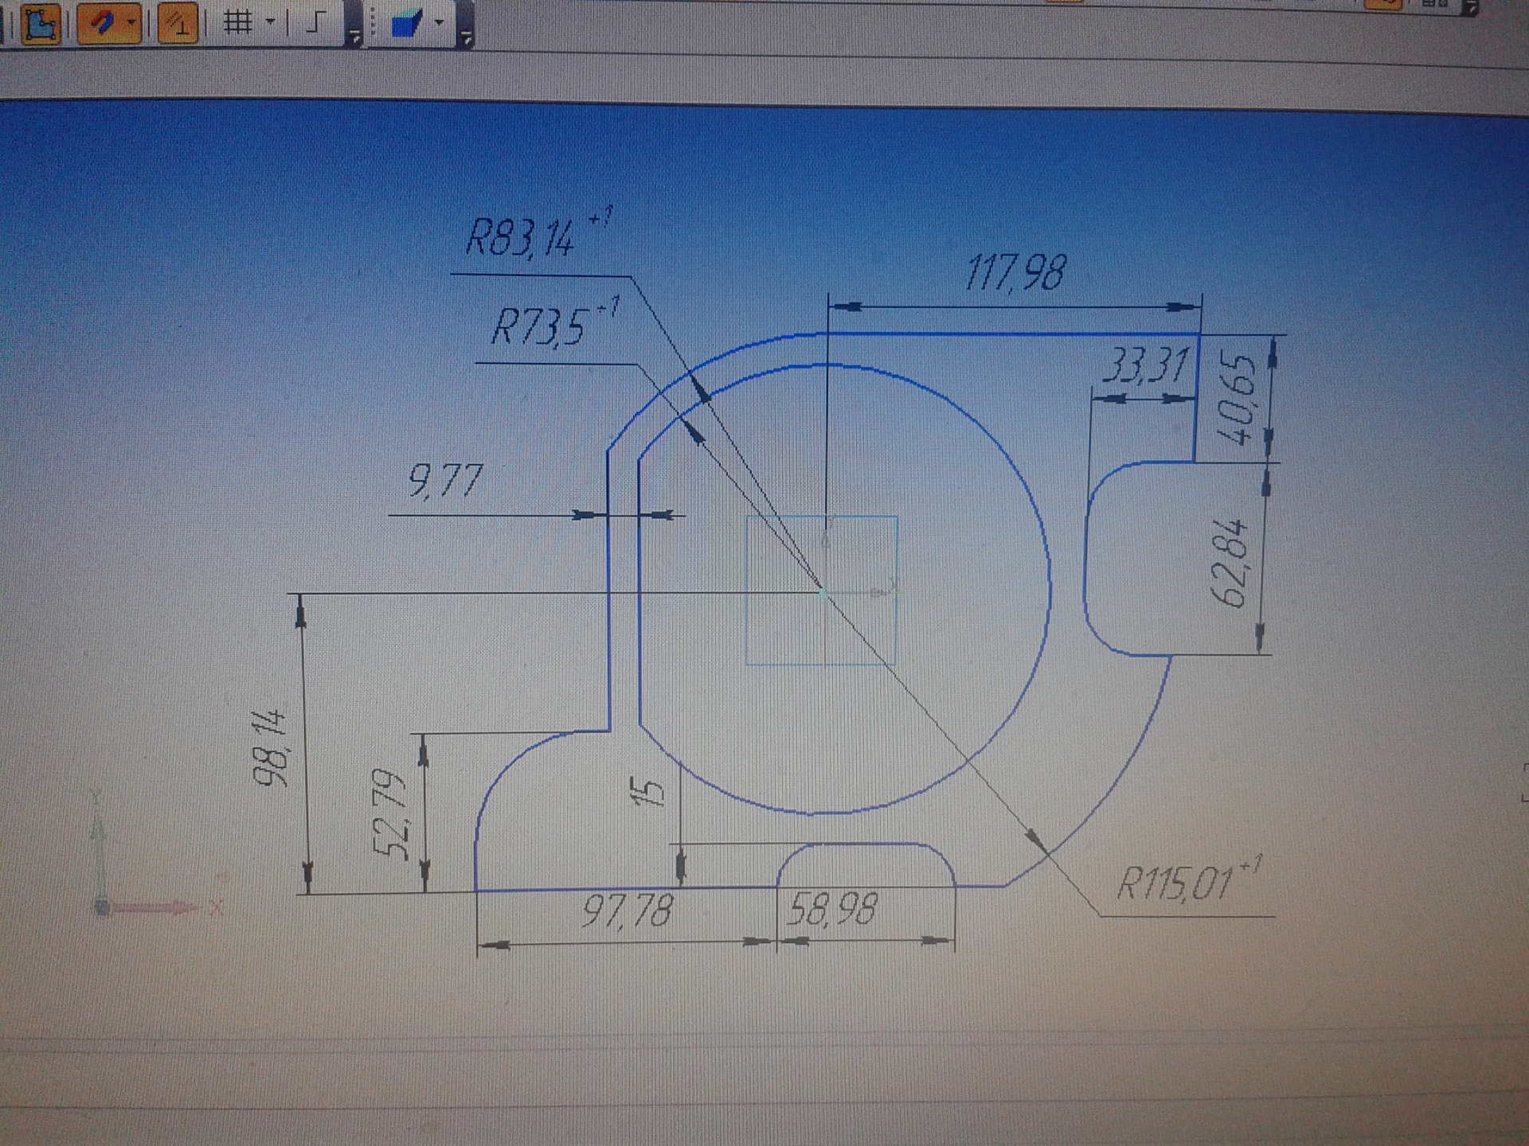Click the blue 3D box display icon
1529x1146 pixels.
click(407, 23)
